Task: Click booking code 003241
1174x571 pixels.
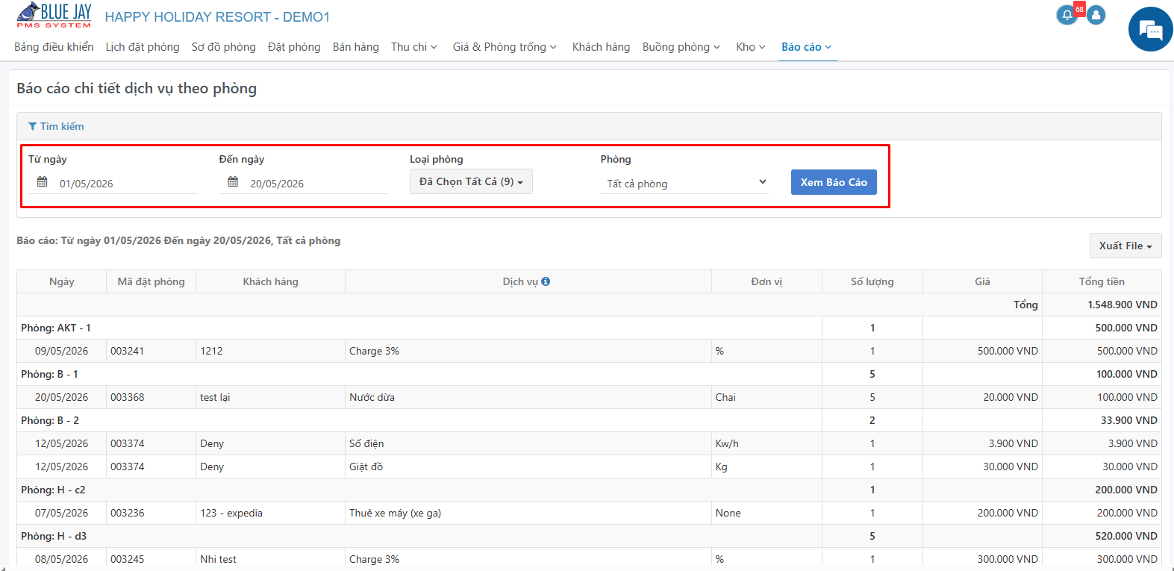Action: coord(127,351)
